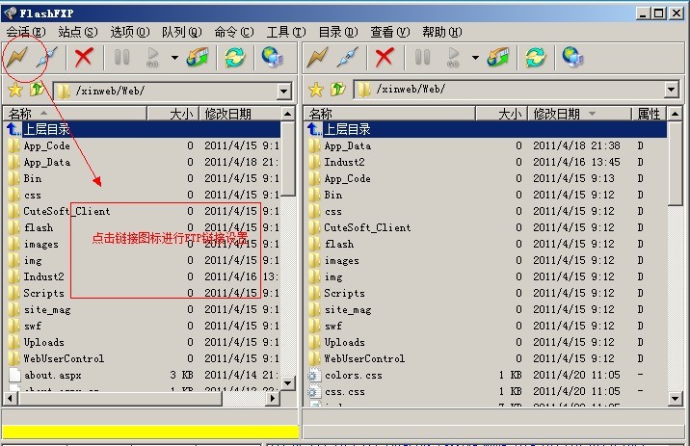Open the right pane Go button dropdown arrow
The width and height of the screenshot is (690, 446).
point(475,58)
